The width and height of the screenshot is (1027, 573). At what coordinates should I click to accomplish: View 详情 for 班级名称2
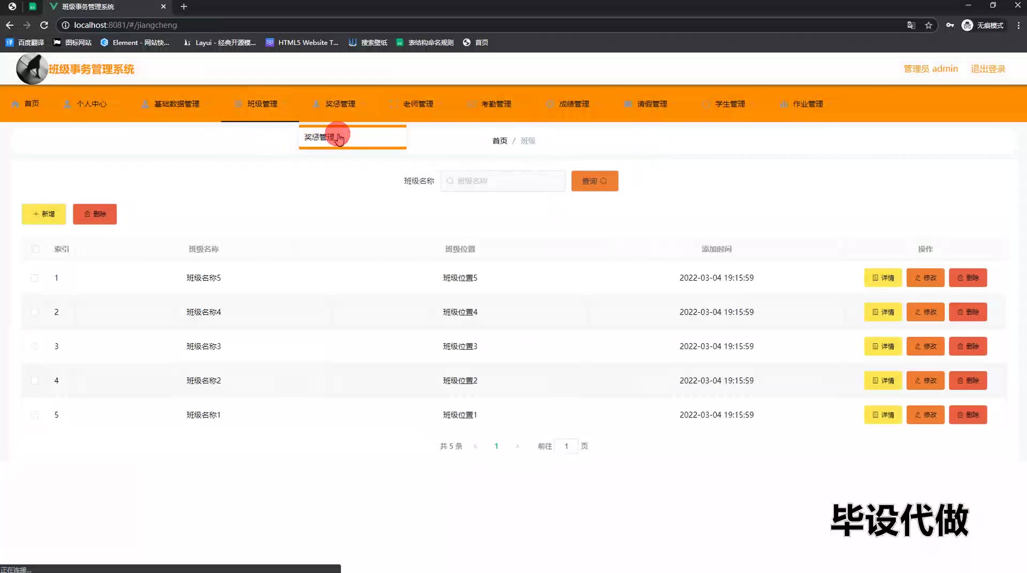point(883,381)
